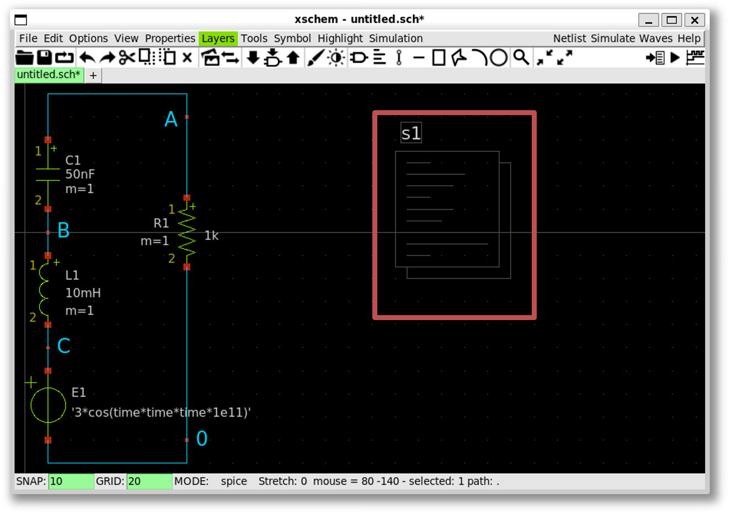Click the Undo arrow in toolbar
The height and width of the screenshot is (514, 732).
coord(87,57)
